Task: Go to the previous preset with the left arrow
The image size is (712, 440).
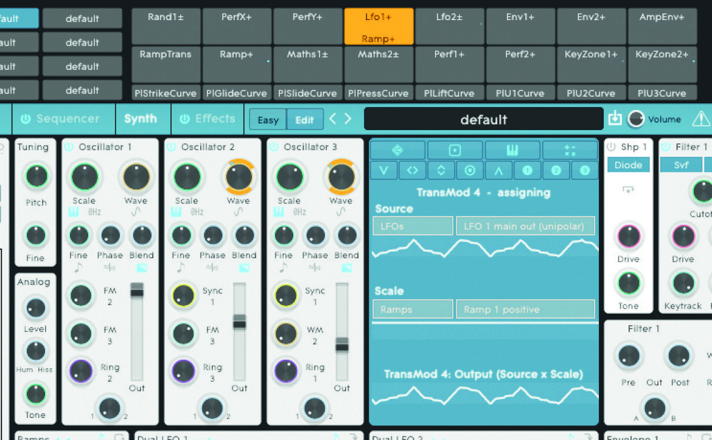Action: point(332,119)
